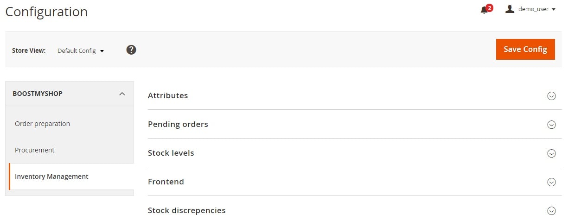Click the circled chevron beside Stock discrepencies
Screen dimensions: 568x221
pos(551,211)
